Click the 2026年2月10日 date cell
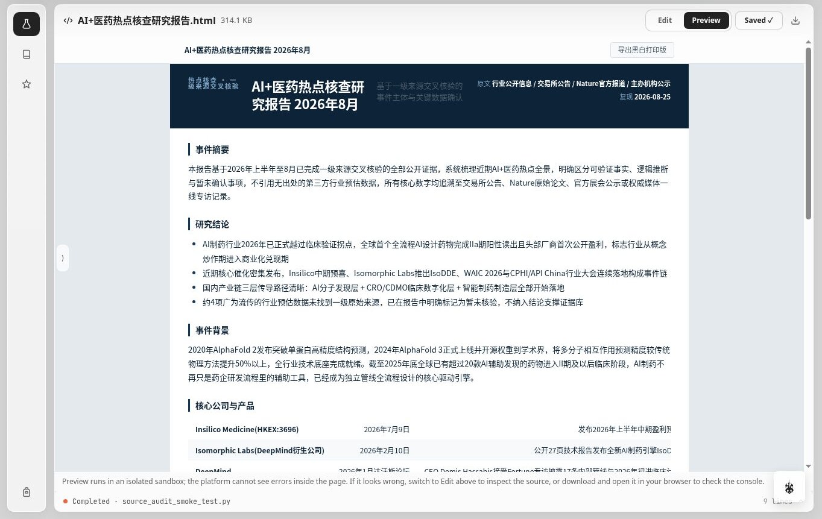 [x=385, y=450]
